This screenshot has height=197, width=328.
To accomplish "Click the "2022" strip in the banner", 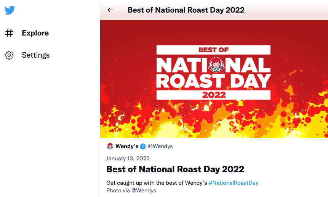I will coord(213,95).
